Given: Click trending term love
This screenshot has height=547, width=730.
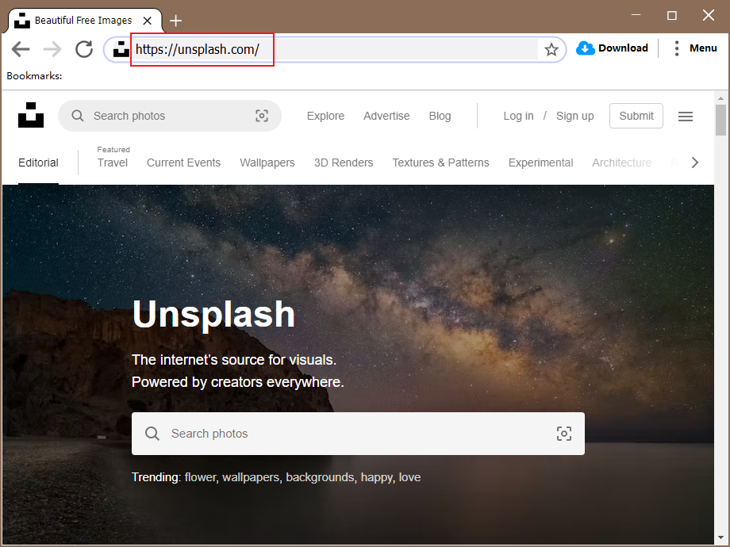Looking at the screenshot, I should pos(409,477).
